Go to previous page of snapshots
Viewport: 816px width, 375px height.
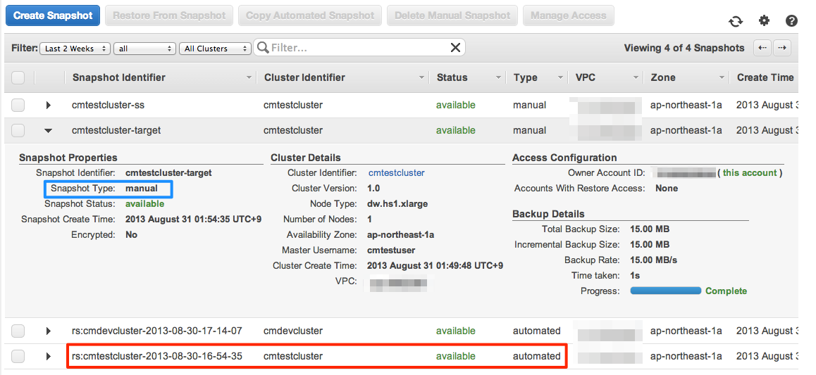(x=762, y=48)
